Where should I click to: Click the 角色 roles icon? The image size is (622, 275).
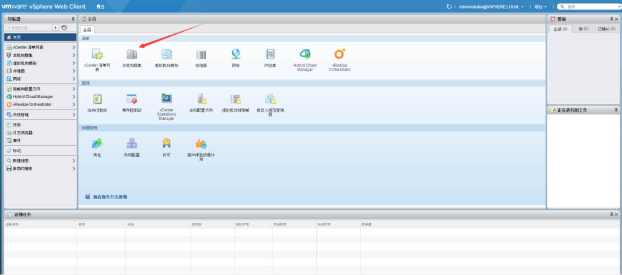[x=97, y=144]
